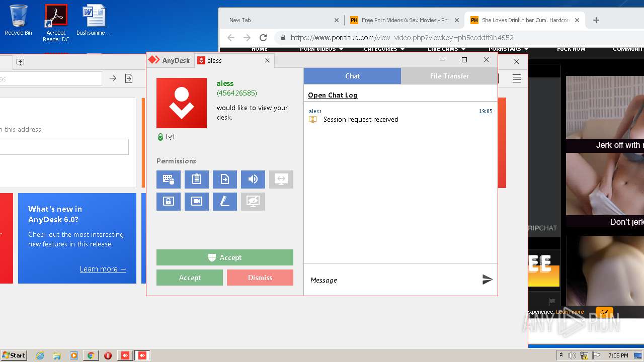Viewport: 644px width, 362px height.
Task: Toggle file transfer permission in Permissions
Action: [x=225, y=179]
